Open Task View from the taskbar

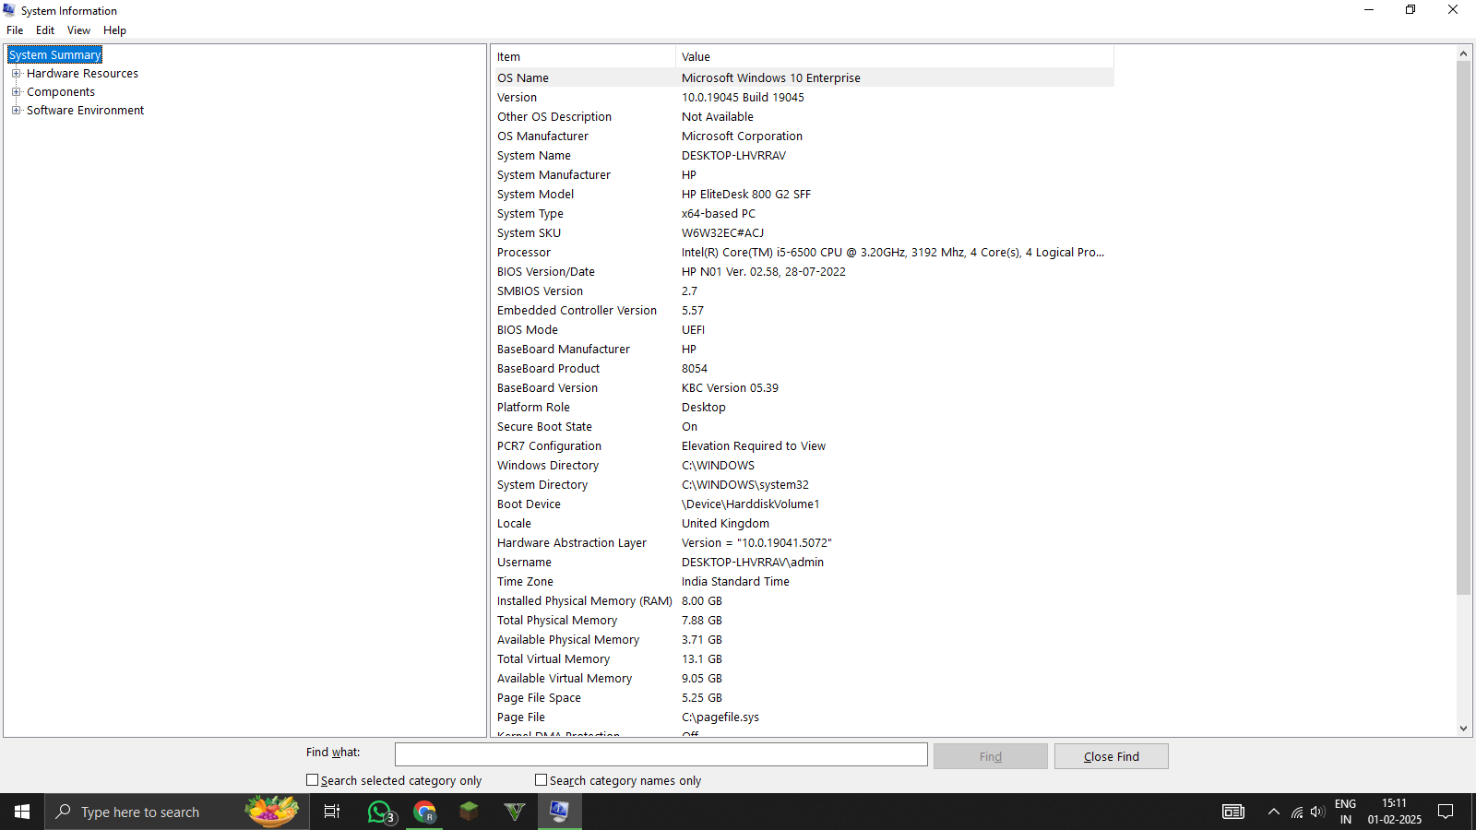[332, 812]
